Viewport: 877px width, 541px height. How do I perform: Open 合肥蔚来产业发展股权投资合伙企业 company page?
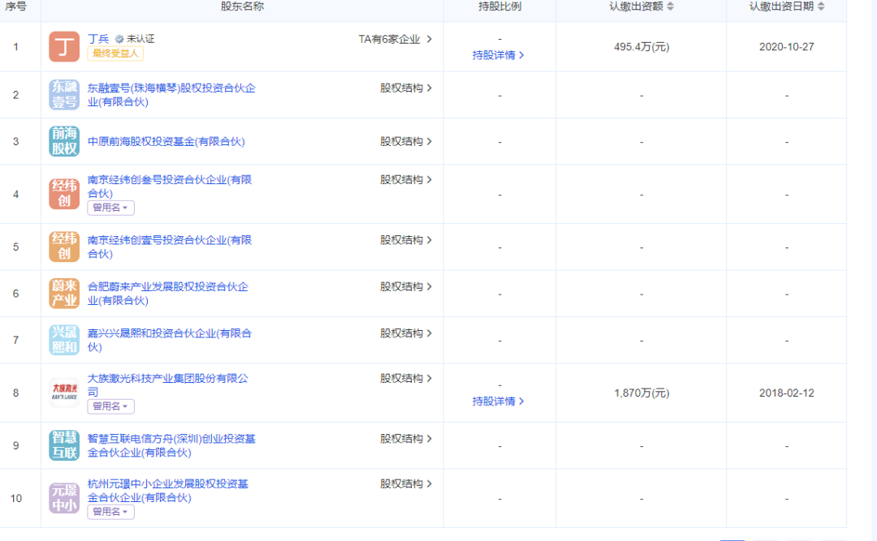pyautogui.click(x=167, y=294)
